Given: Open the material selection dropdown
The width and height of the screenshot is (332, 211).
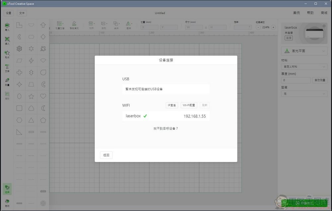Looking at the screenshot, I should coord(304,67).
